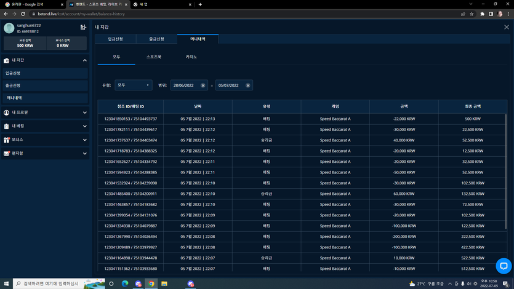Image resolution: width=514 pixels, height=289 pixels.
Task: Open the 유형 type dropdown showing 모두
Action: (134, 85)
